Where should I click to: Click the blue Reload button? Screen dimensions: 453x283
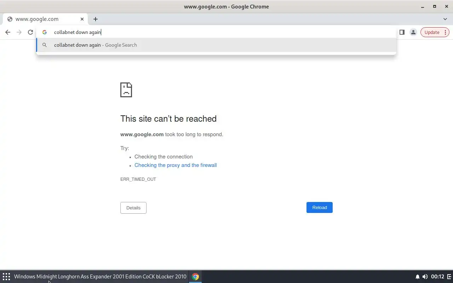[x=320, y=207]
